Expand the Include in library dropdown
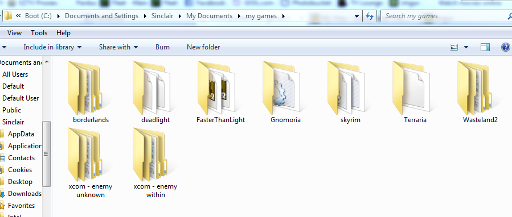Viewport: 512px width, 217px height. (x=79, y=47)
